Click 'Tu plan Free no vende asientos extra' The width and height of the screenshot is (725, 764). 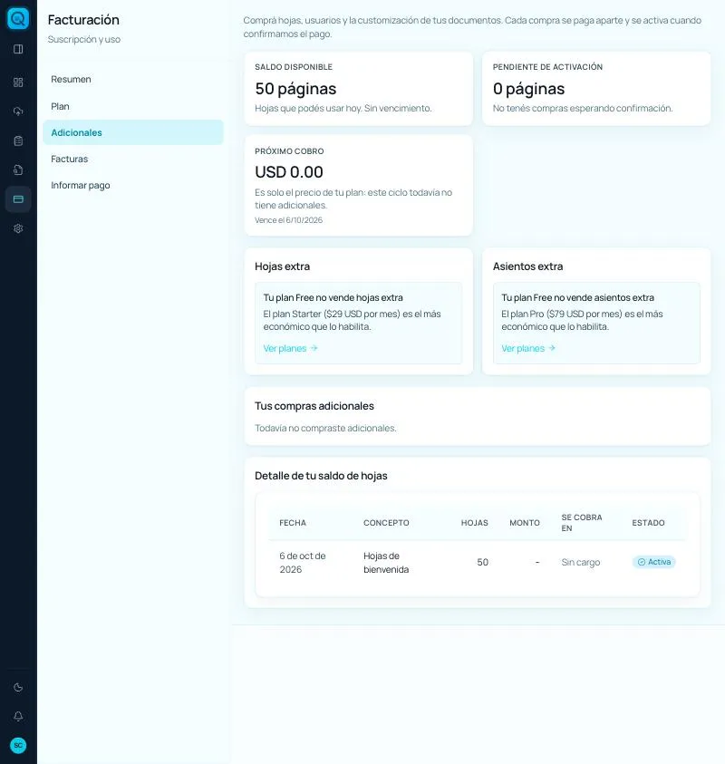(x=578, y=297)
